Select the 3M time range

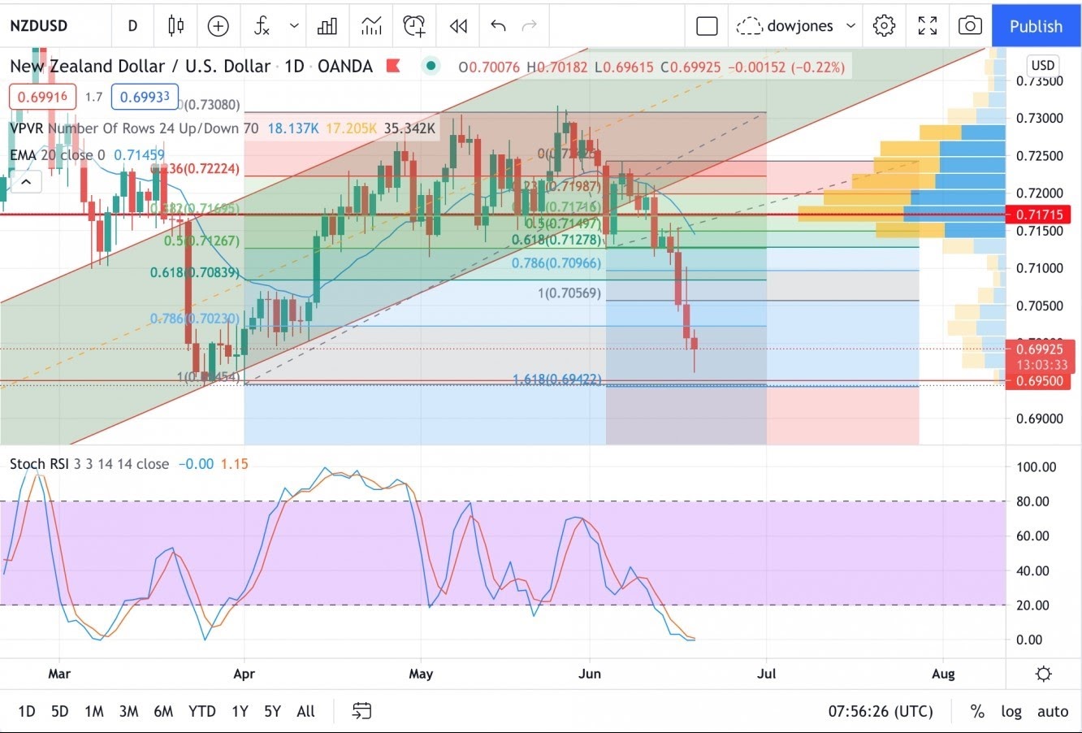coord(128,711)
